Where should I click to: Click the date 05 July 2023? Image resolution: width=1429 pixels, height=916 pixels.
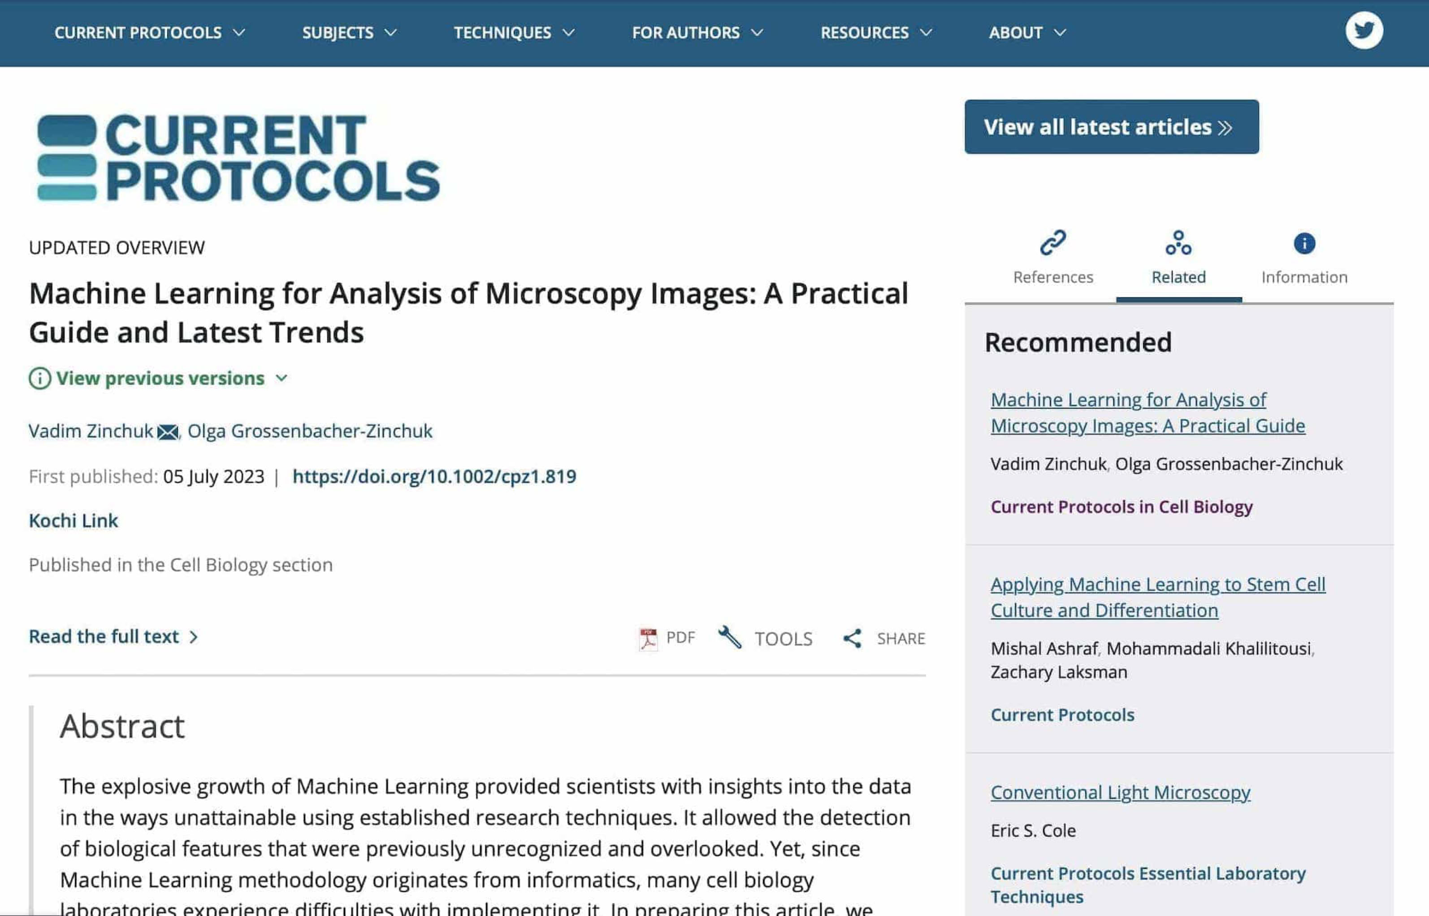pyautogui.click(x=213, y=476)
